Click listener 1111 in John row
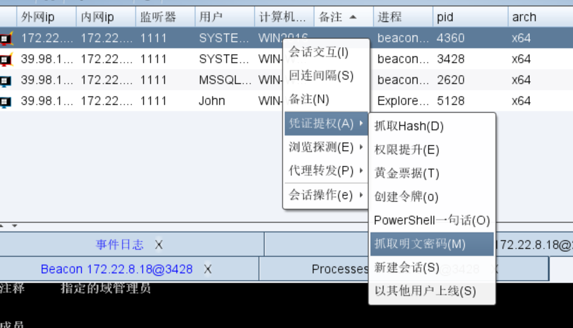This screenshot has width=573, height=328. (x=153, y=101)
